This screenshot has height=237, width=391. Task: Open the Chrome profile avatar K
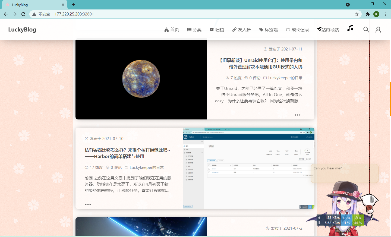pyautogui.click(x=376, y=14)
